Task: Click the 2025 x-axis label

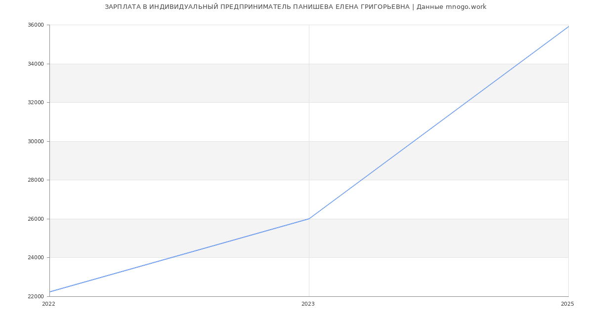Action: pos(567,304)
